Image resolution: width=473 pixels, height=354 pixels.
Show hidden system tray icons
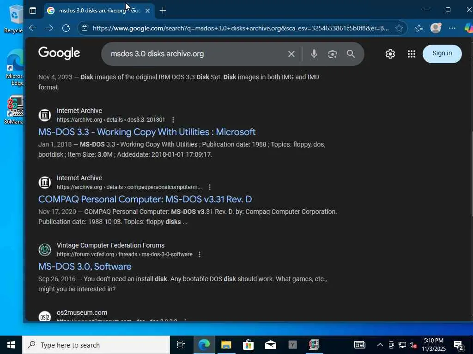(380, 345)
